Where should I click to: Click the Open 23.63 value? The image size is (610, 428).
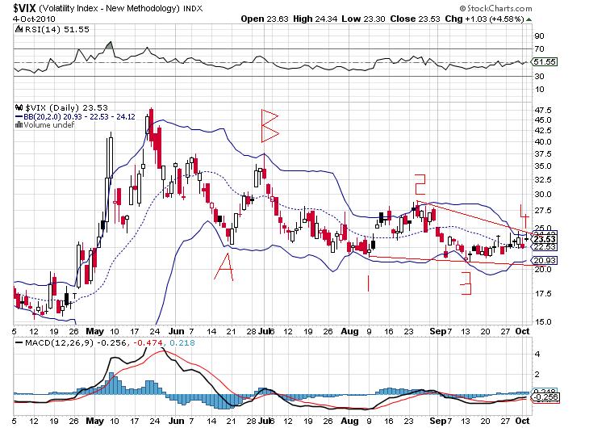click(265, 19)
